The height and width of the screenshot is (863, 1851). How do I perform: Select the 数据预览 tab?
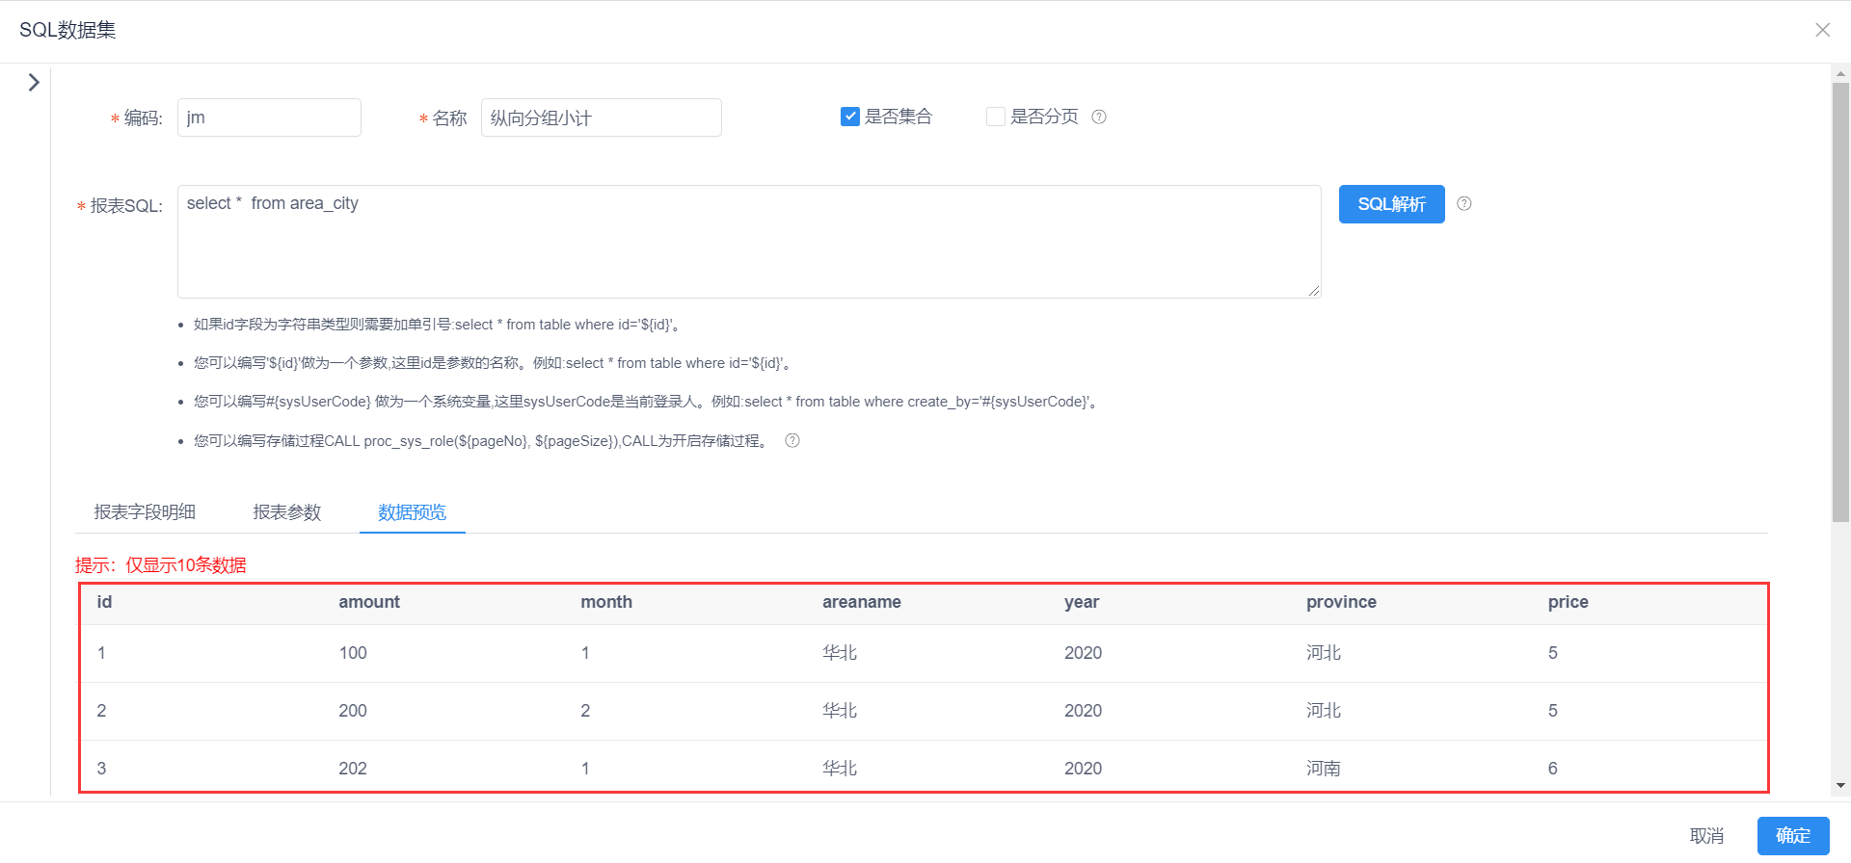pos(412,512)
